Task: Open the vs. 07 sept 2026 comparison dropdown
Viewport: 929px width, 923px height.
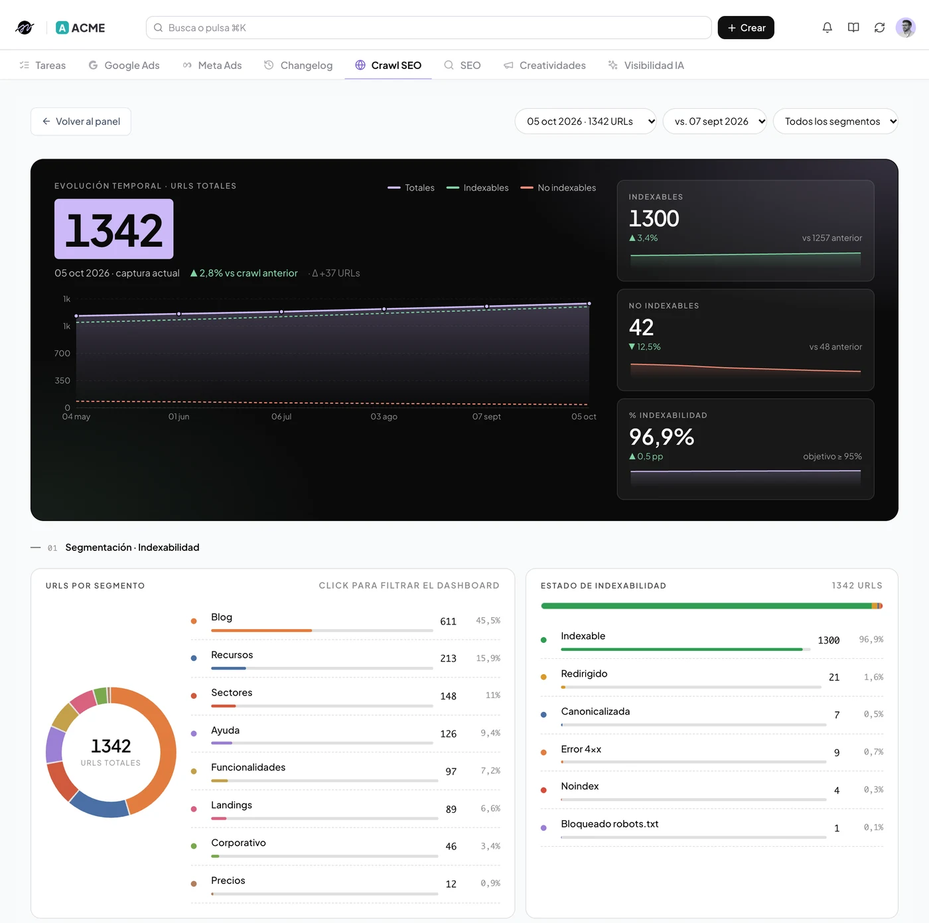Action: pyautogui.click(x=715, y=121)
